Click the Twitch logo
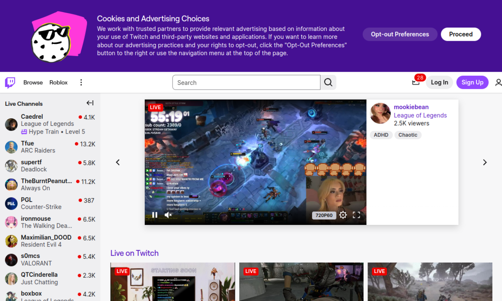This screenshot has height=301, width=502. [x=9, y=82]
